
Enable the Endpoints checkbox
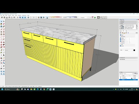pos(120,43)
